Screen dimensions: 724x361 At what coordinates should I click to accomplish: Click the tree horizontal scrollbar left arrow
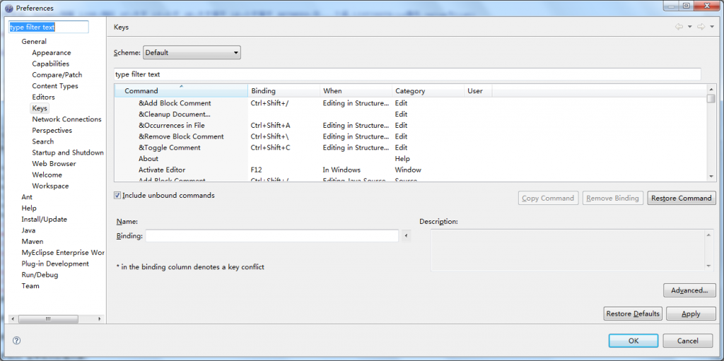(x=13, y=319)
